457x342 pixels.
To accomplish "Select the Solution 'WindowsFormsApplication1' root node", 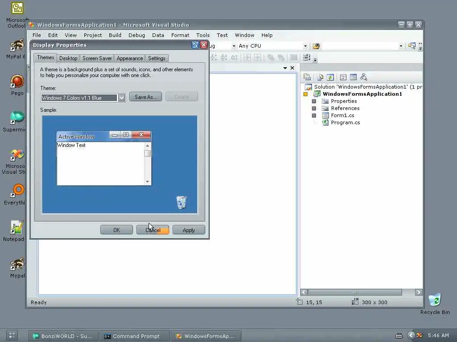I will click(363, 87).
